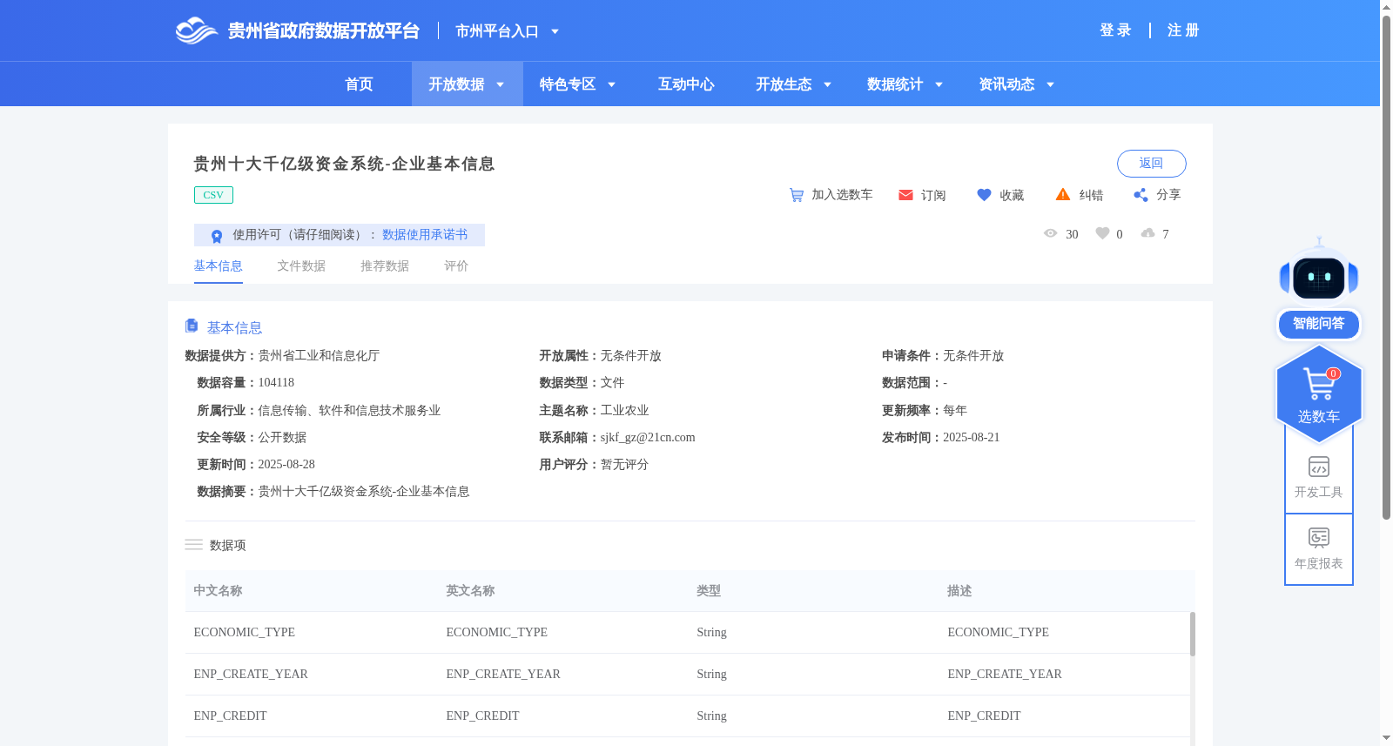Expand the 开放数据 menu arrow

[500, 85]
